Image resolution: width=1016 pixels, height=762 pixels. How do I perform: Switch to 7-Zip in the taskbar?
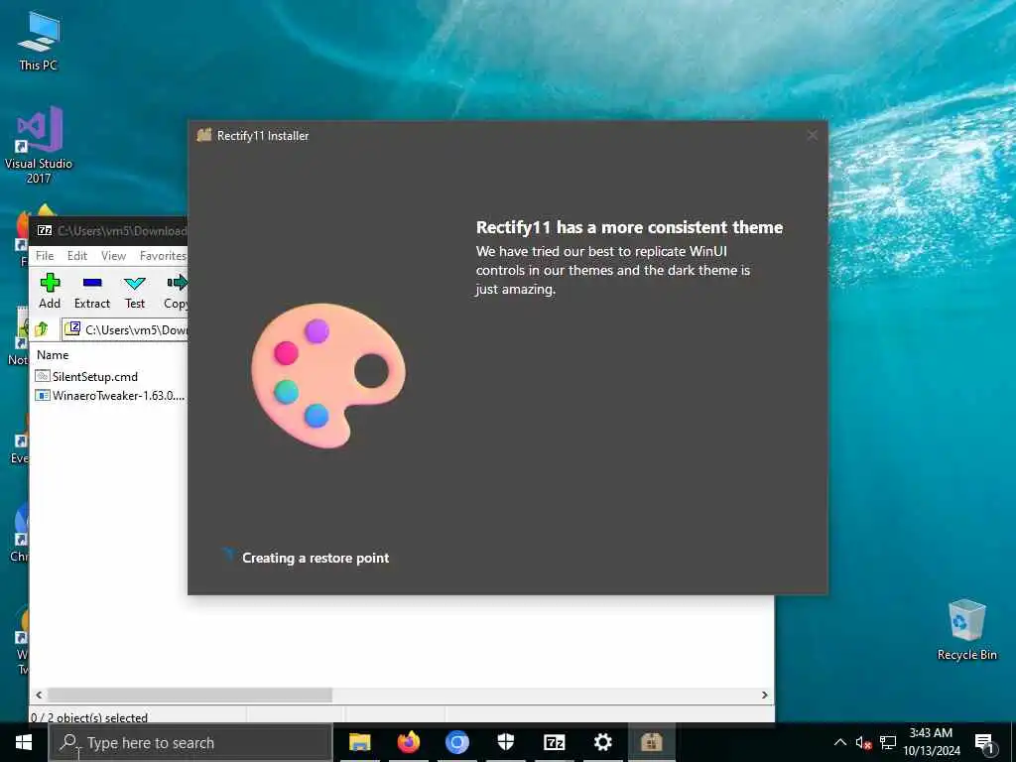[554, 742]
